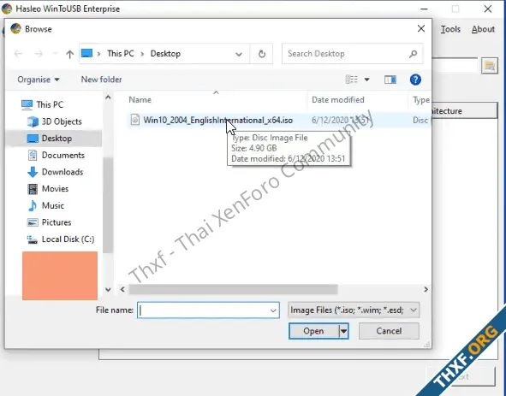
Task: Open the help question mark icon
Action: pyautogui.click(x=415, y=80)
